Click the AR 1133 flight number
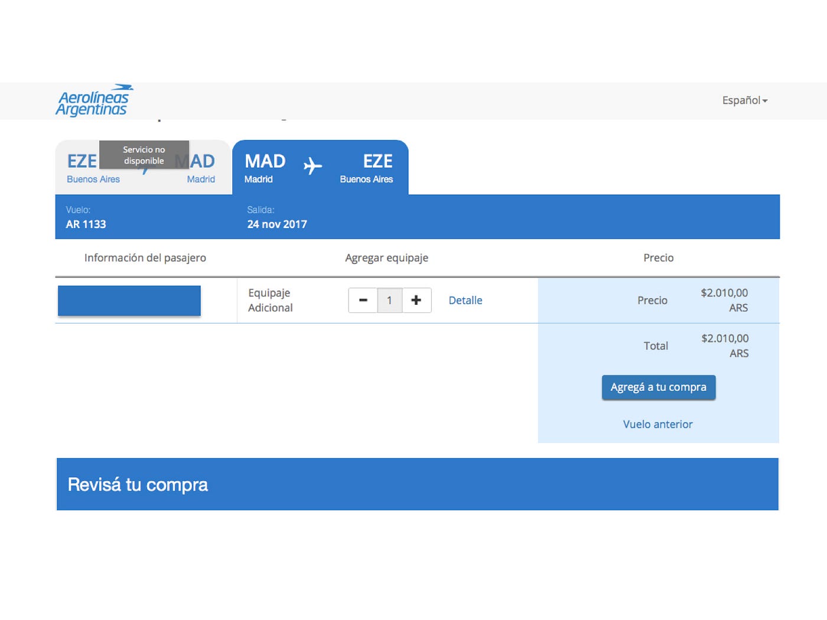This screenshot has height=620, width=827. point(86,224)
